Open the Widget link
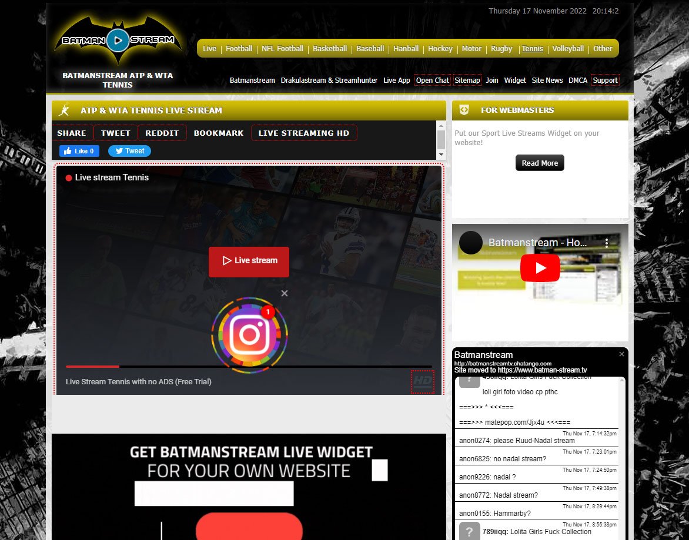The height and width of the screenshot is (540, 689). 515,81
